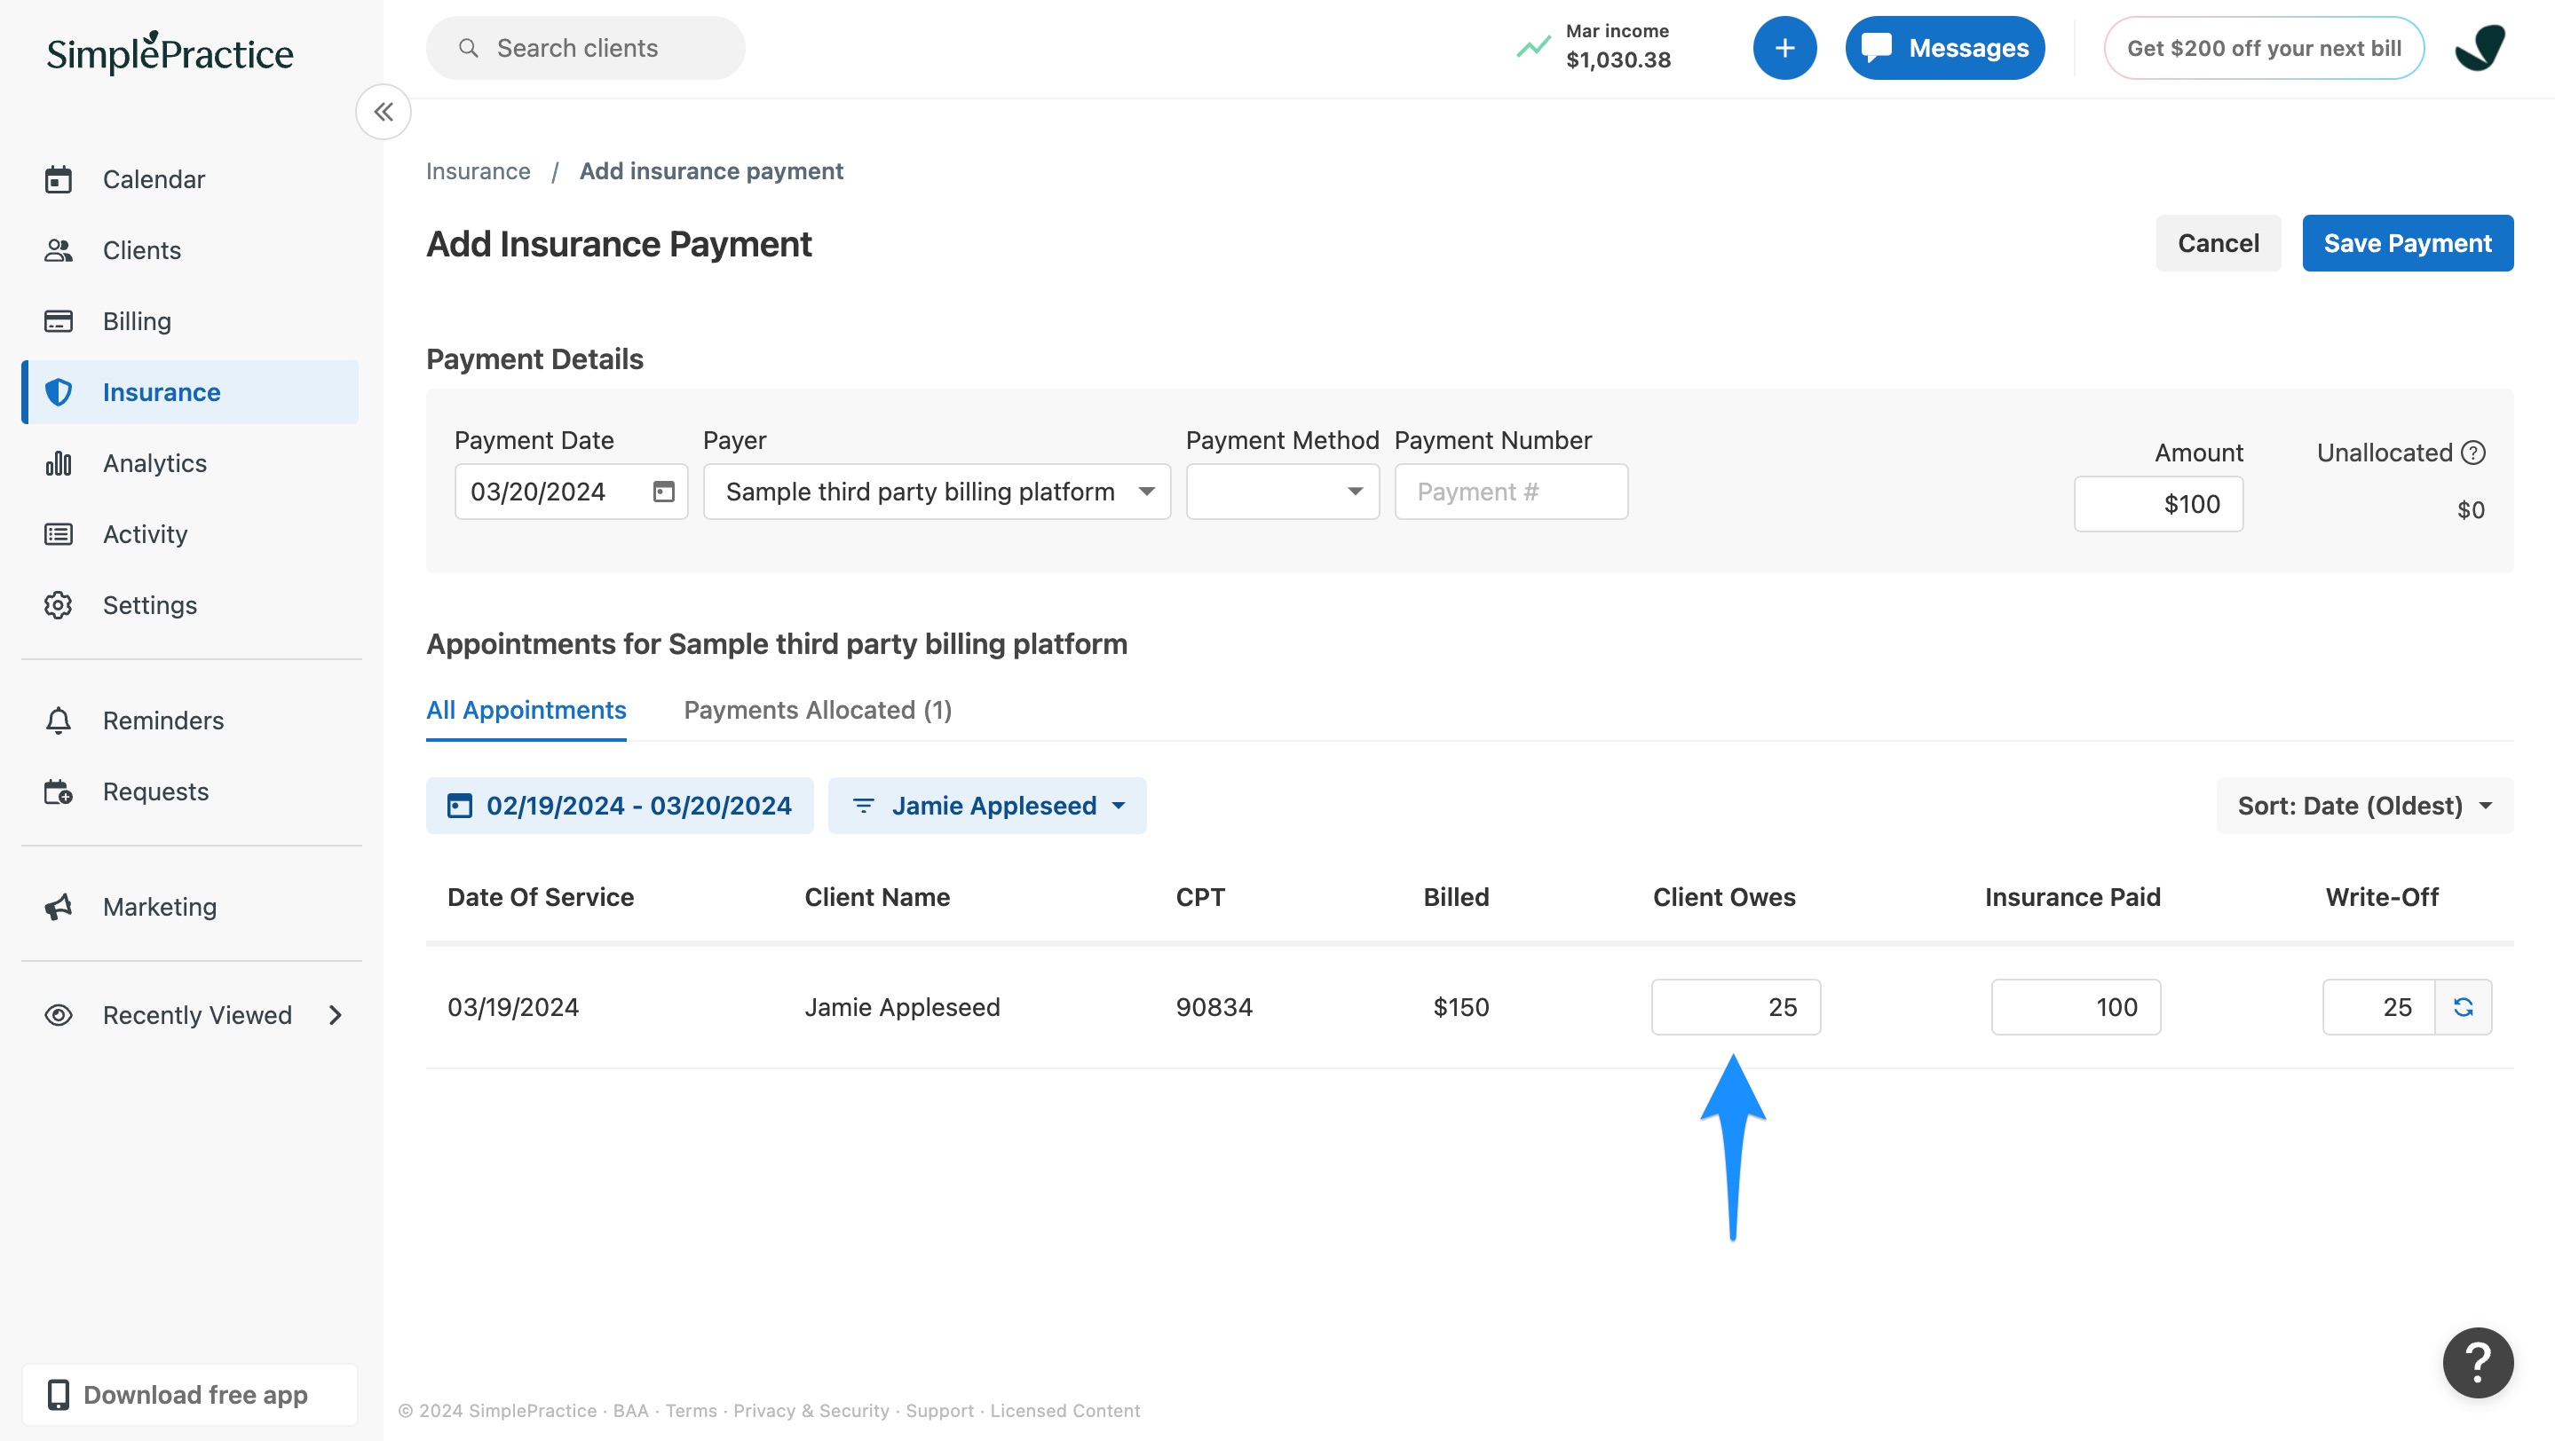Click the Write-Off refresh icon
Screen dimensions: 2555x1441
pos(2464,1007)
